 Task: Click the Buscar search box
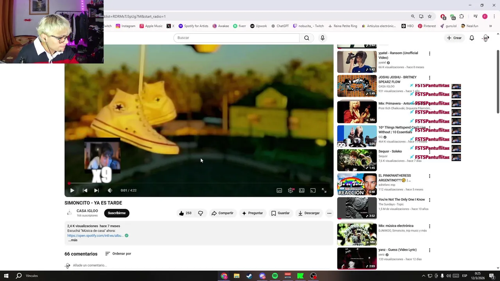236,38
